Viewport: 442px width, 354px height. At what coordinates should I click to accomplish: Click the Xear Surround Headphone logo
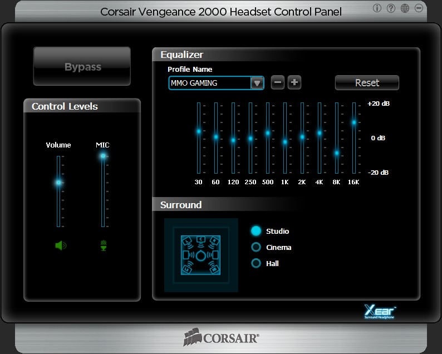(x=380, y=312)
